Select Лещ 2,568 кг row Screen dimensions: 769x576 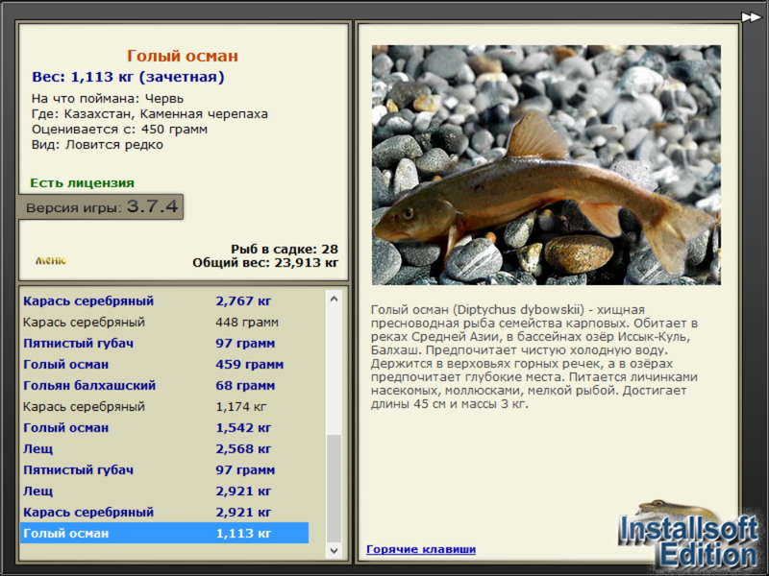click(164, 448)
